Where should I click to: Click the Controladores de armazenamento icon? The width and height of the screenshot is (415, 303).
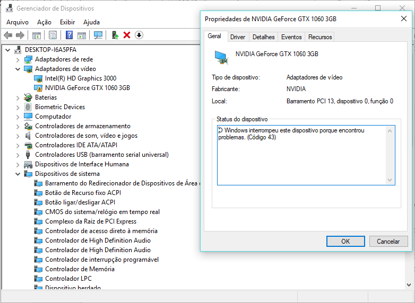coord(28,126)
